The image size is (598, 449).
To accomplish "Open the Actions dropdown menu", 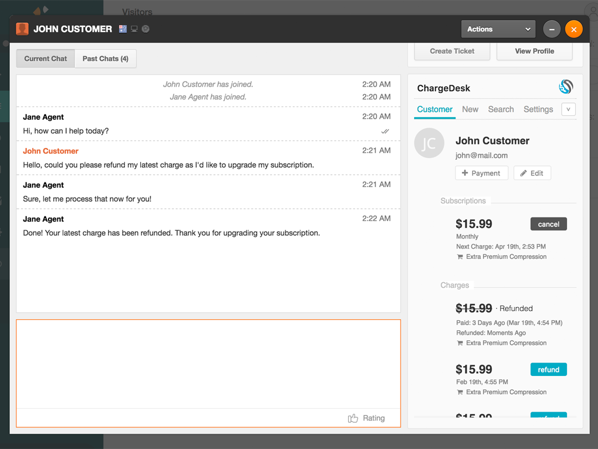I will tap(498, 29).
